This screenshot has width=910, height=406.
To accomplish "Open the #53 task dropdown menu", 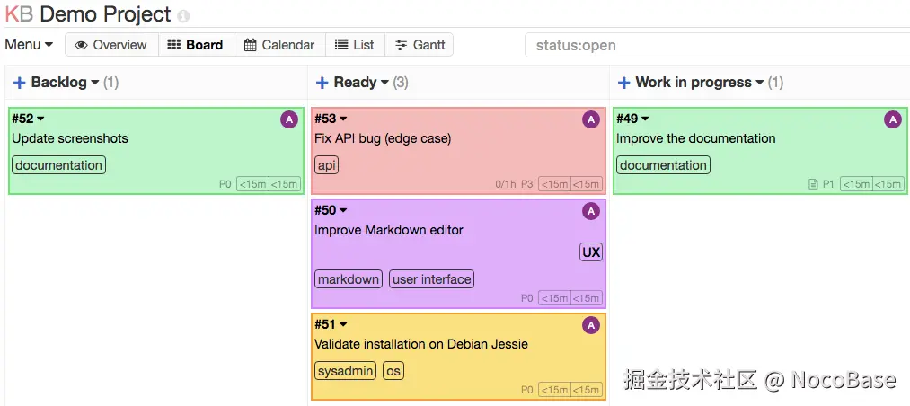I will pos(331,119).
